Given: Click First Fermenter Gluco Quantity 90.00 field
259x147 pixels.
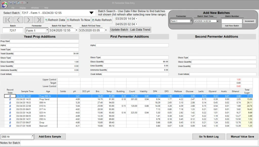Looking at the screenshot, I should [136, 62].
